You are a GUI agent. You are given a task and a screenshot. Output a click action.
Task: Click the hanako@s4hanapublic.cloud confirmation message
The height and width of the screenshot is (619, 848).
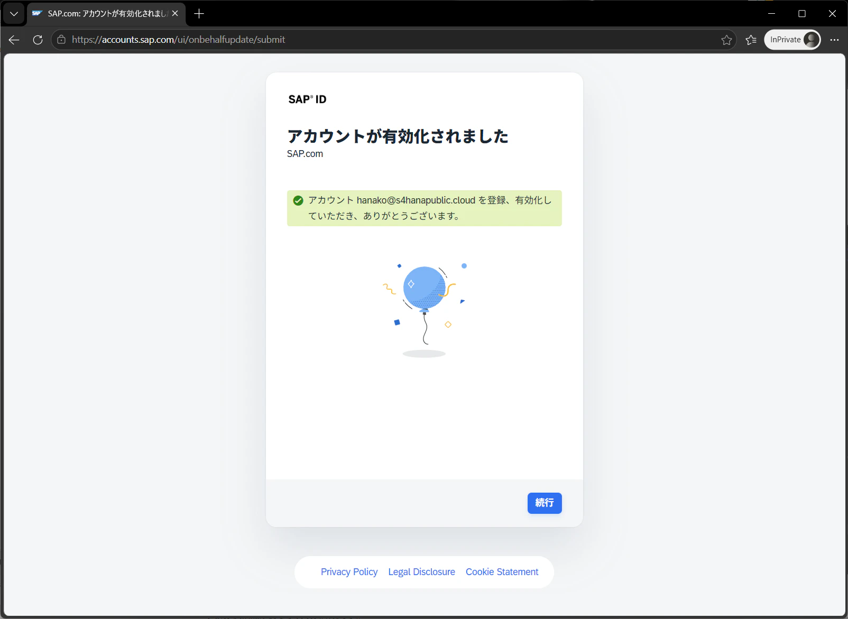click(425, 208)
